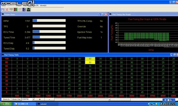Click the Fuel Tuning Table window icon
The image size is (178, 106).
tap(3, 55)
